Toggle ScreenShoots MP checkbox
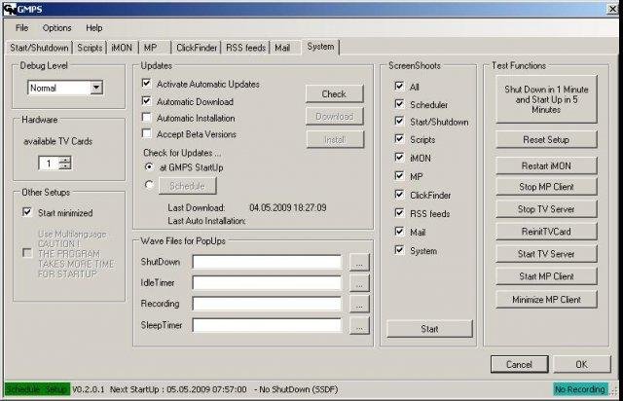The width and height of the screenshot is (623, 401). point(399,175)
